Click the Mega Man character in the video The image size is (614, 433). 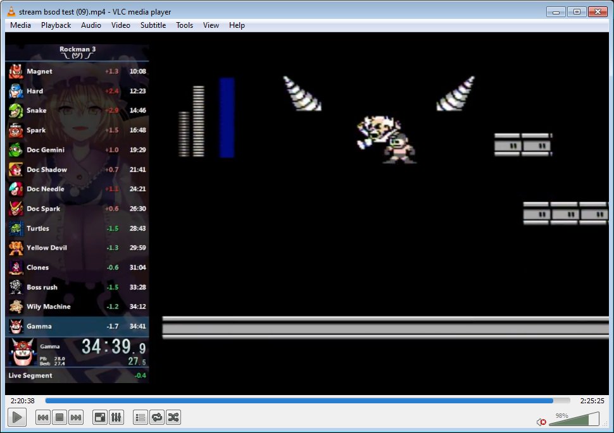[400, 149]
